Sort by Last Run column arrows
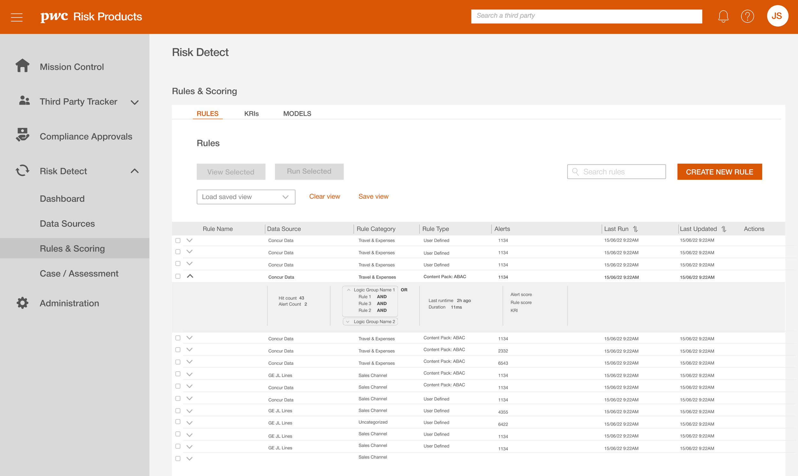The width and height of the screenshot is (798, 476). [x=635, y=229]
